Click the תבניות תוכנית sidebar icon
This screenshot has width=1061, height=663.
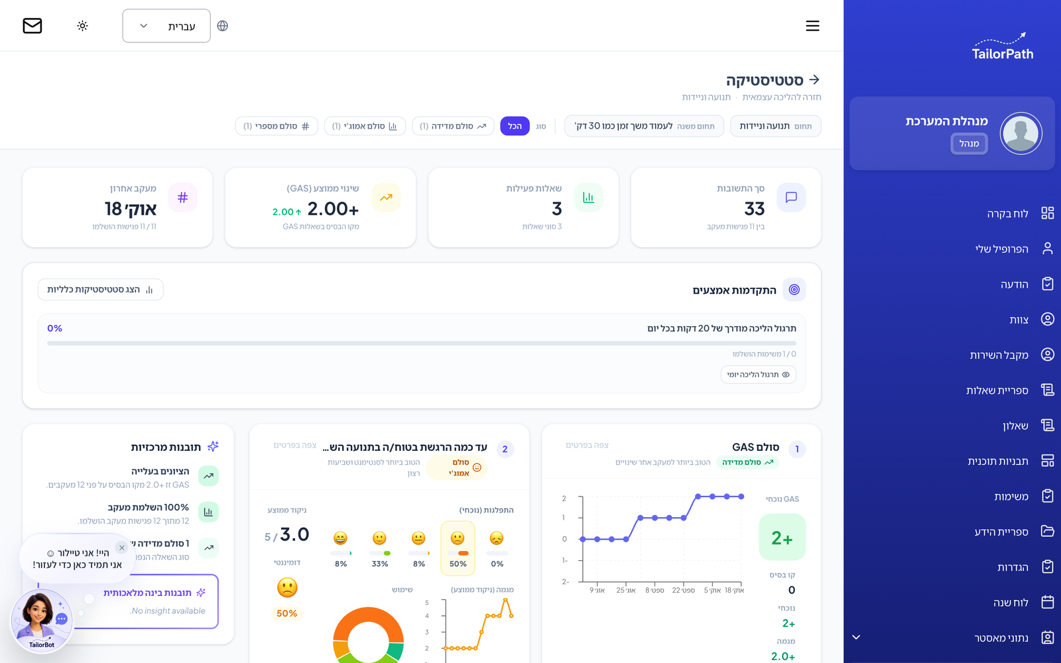(1048, 461)
